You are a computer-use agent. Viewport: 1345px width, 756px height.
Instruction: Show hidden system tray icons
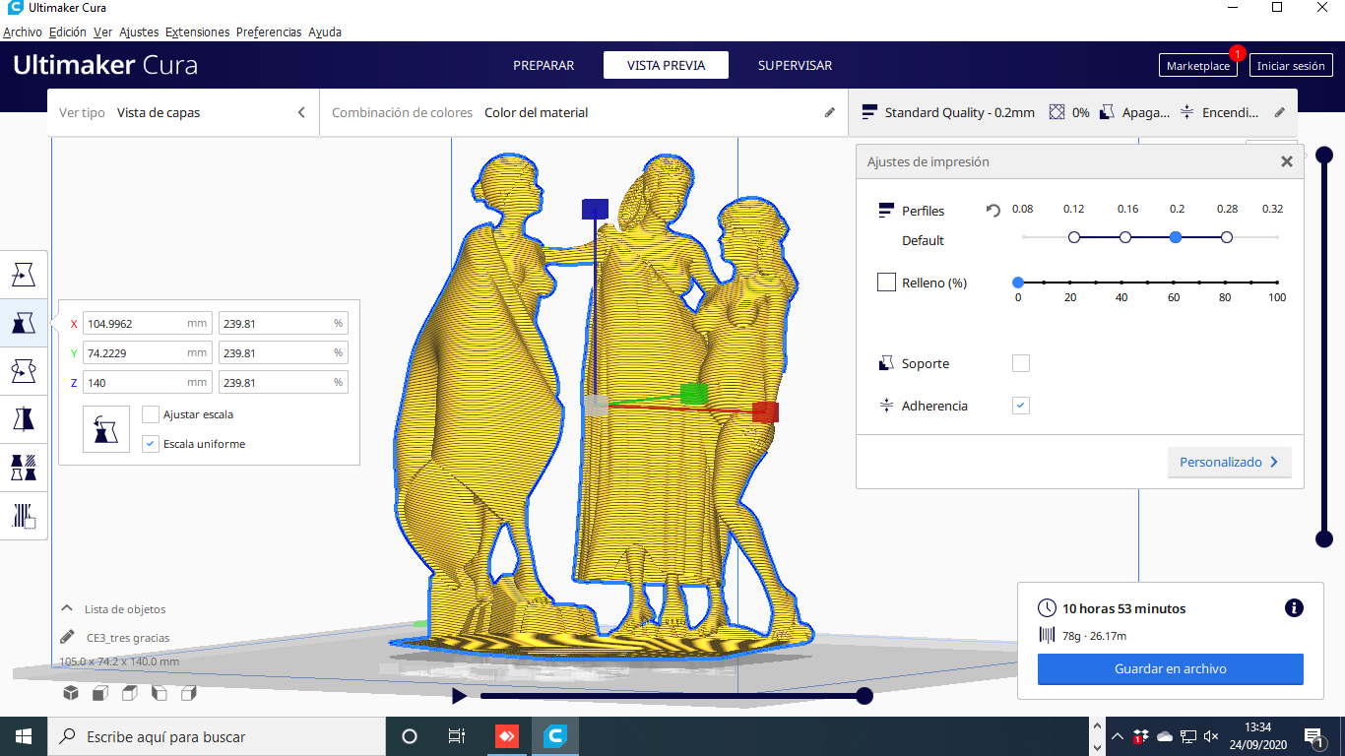coord(1118,736)
